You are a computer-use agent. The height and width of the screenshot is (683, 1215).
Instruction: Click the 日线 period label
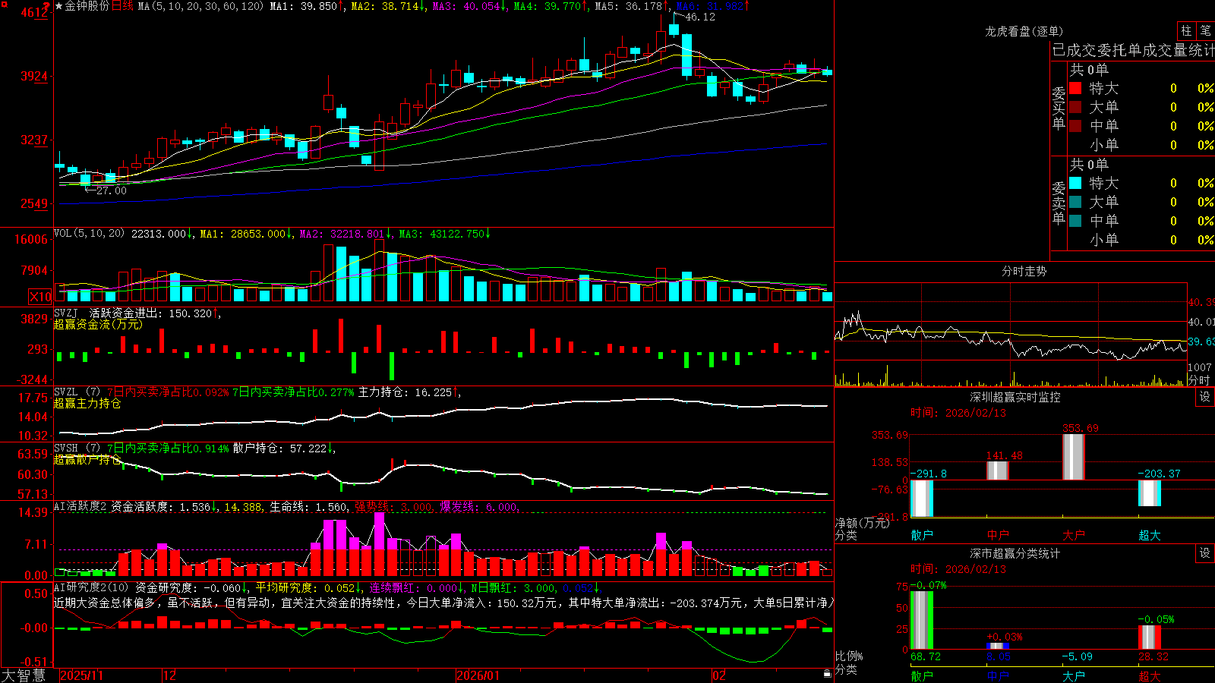(122, 6)
